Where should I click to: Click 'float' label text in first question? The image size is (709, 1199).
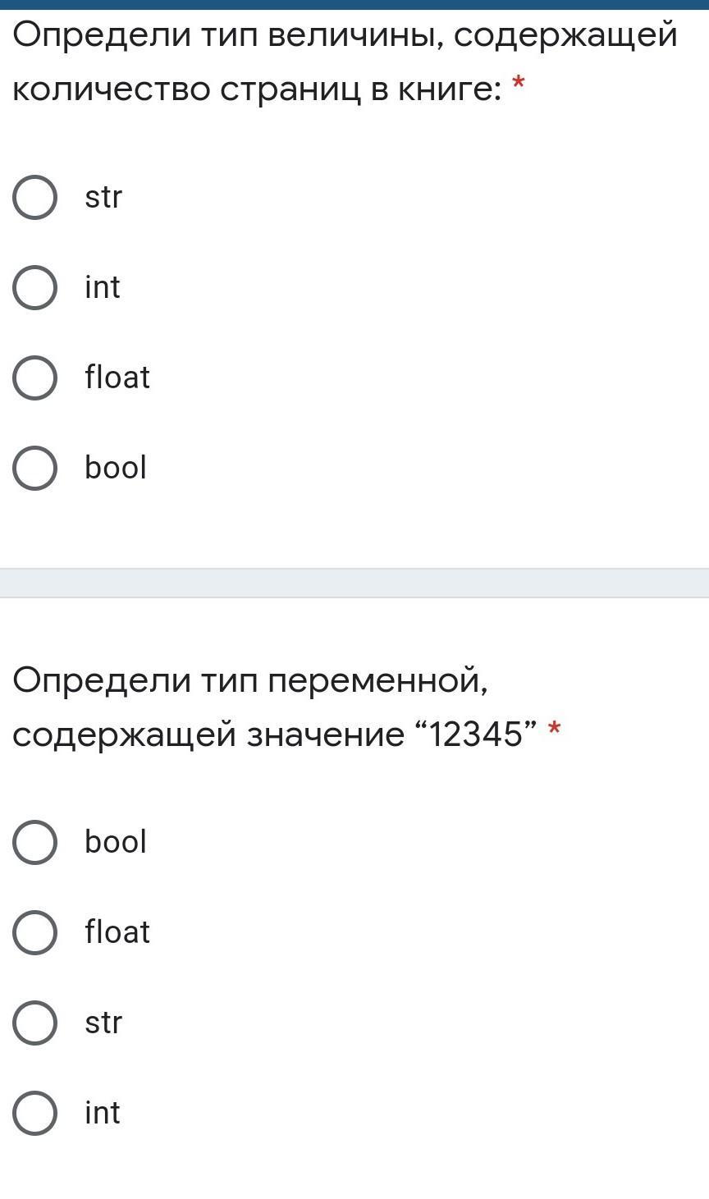pyautogui.click(x=117, y=378)
